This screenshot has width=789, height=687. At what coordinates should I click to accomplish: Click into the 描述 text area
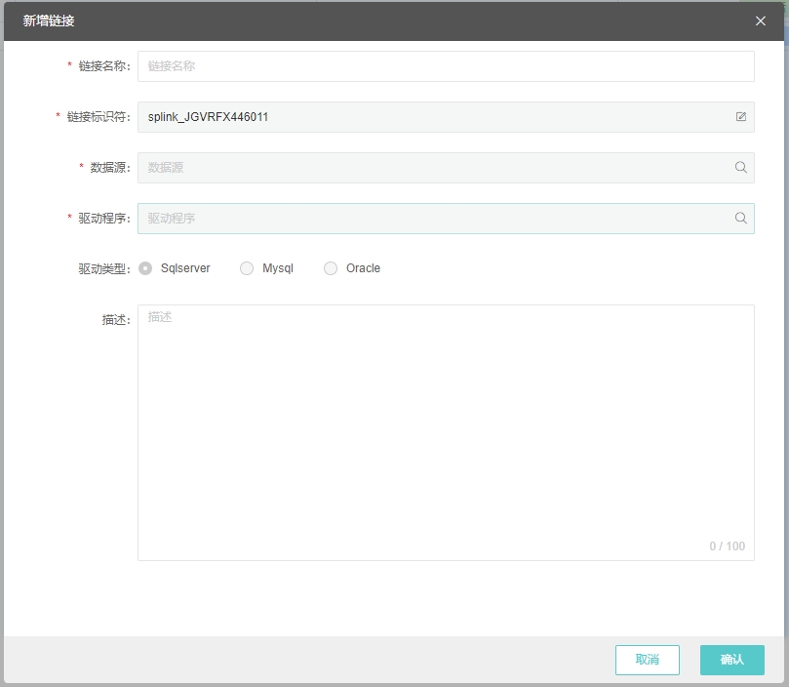coord(446,432)
